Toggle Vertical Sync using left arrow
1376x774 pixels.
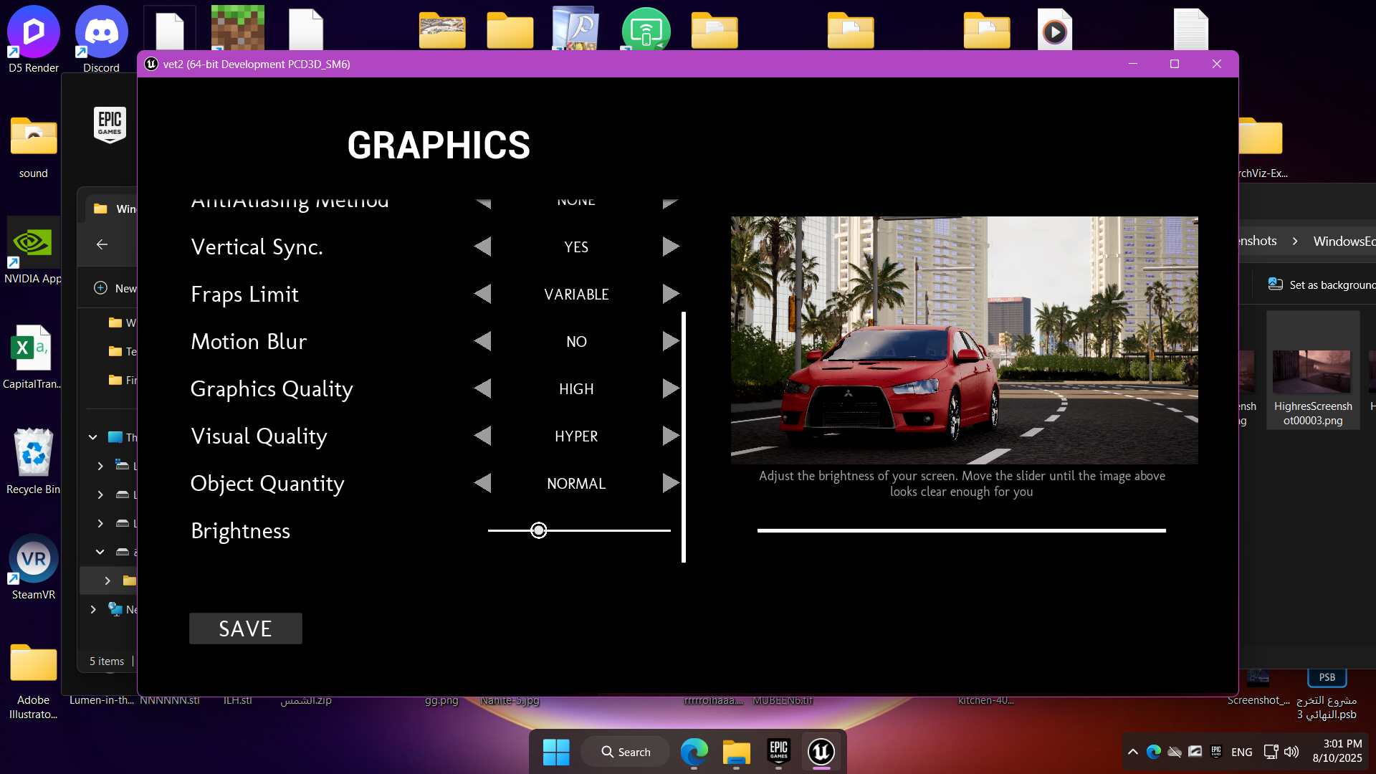483,247
